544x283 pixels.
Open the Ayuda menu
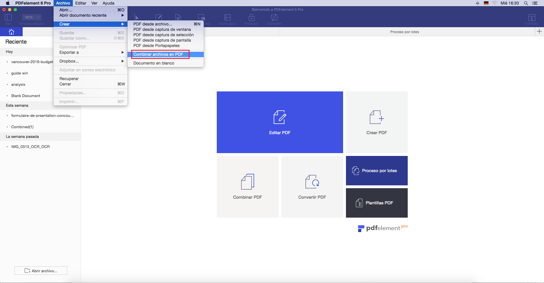tap(109, 3)
